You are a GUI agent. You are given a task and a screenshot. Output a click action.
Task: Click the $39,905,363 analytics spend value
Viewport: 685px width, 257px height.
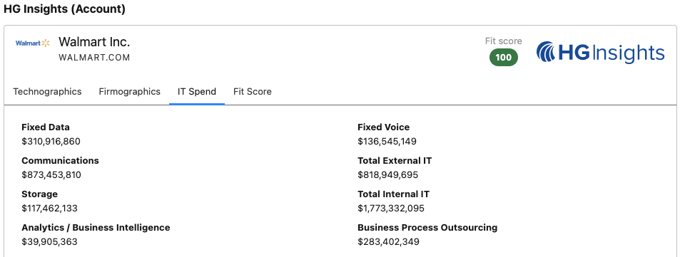click(x=49, y=242)
